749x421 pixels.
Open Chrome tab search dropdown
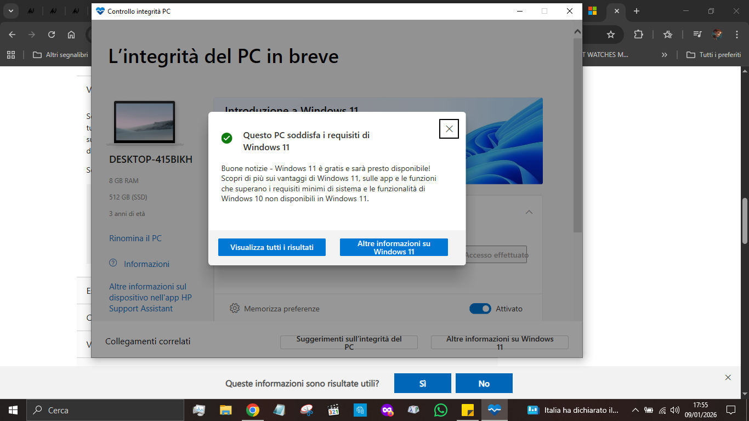[10, 11]
